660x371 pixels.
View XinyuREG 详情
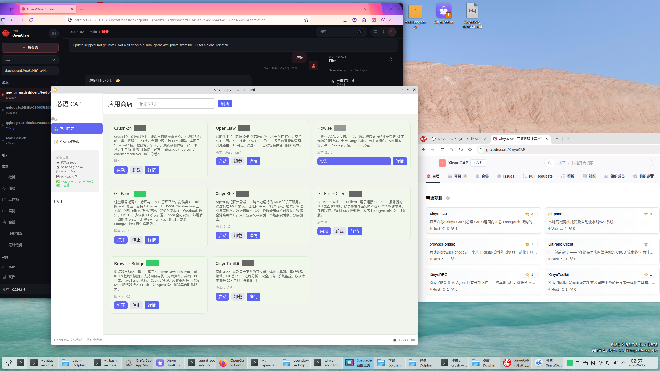253,235
